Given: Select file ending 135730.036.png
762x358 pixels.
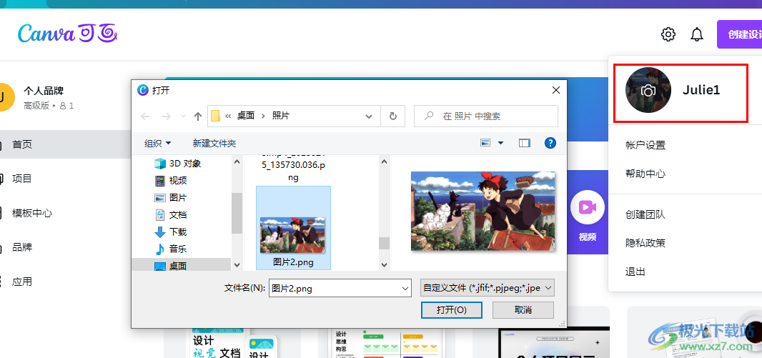Looking at the screenshot, I should coord(293,169).
